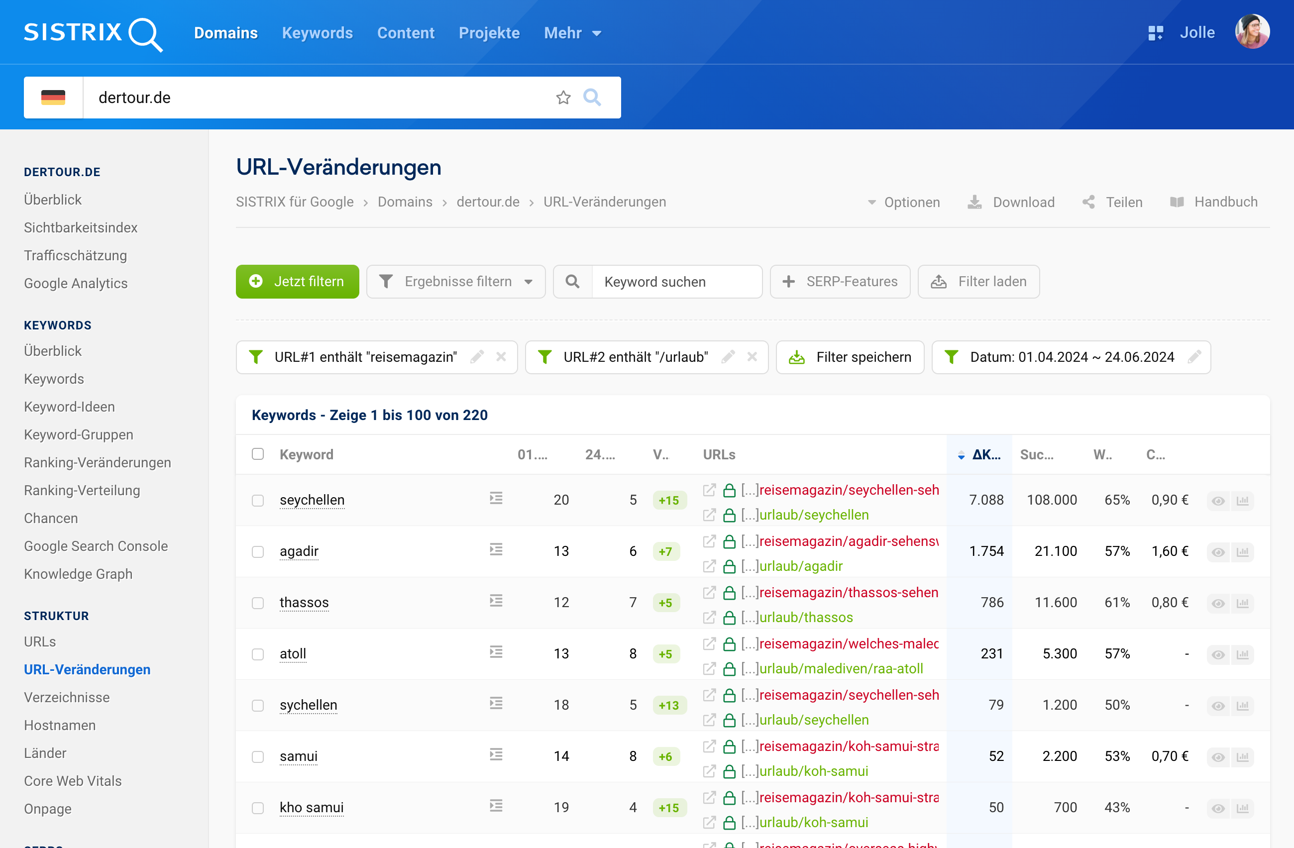Open Ranking-Veränderungen in the sidebar
The image size is (1294, 848).
[98, 463]
